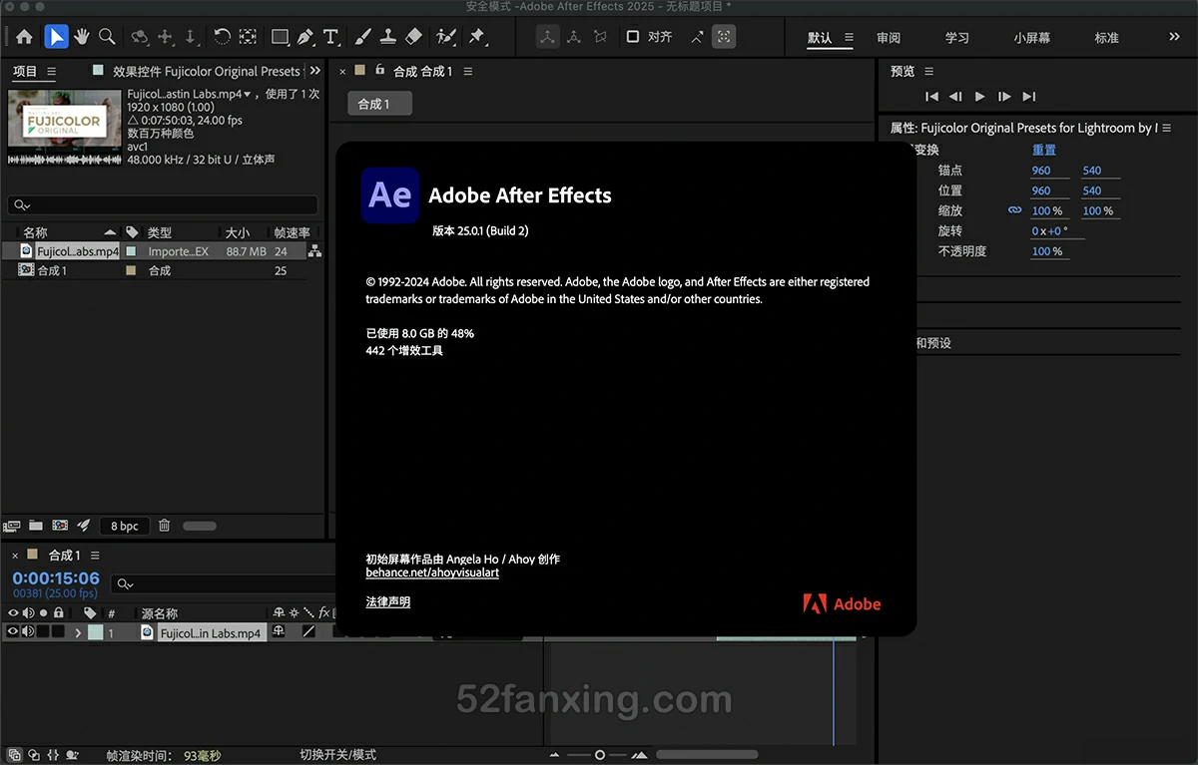Toggle lock switch for layer 1
This screenshot has height=765, width=1198.
(x=58, y=631)
